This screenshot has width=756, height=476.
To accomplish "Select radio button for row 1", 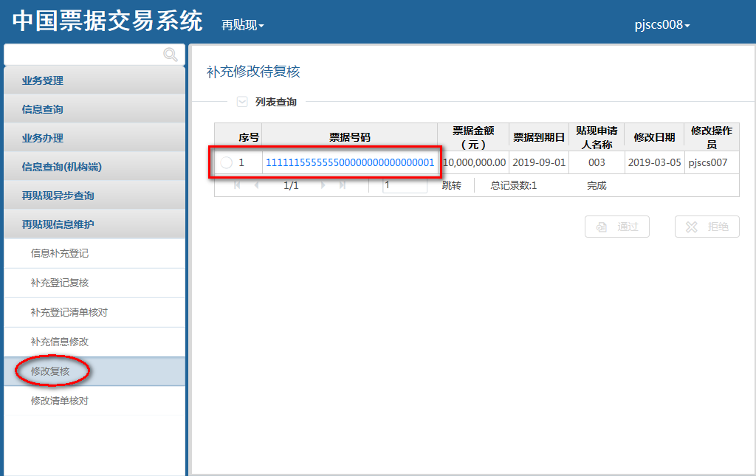I will 226,163.
